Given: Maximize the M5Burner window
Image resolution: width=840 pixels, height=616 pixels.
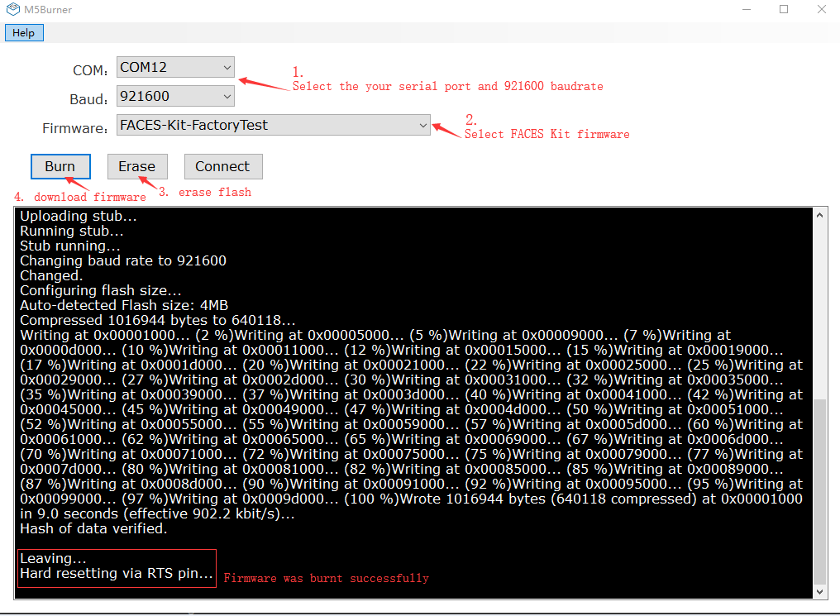Looking at the screenshot, I should coord(784,9).
